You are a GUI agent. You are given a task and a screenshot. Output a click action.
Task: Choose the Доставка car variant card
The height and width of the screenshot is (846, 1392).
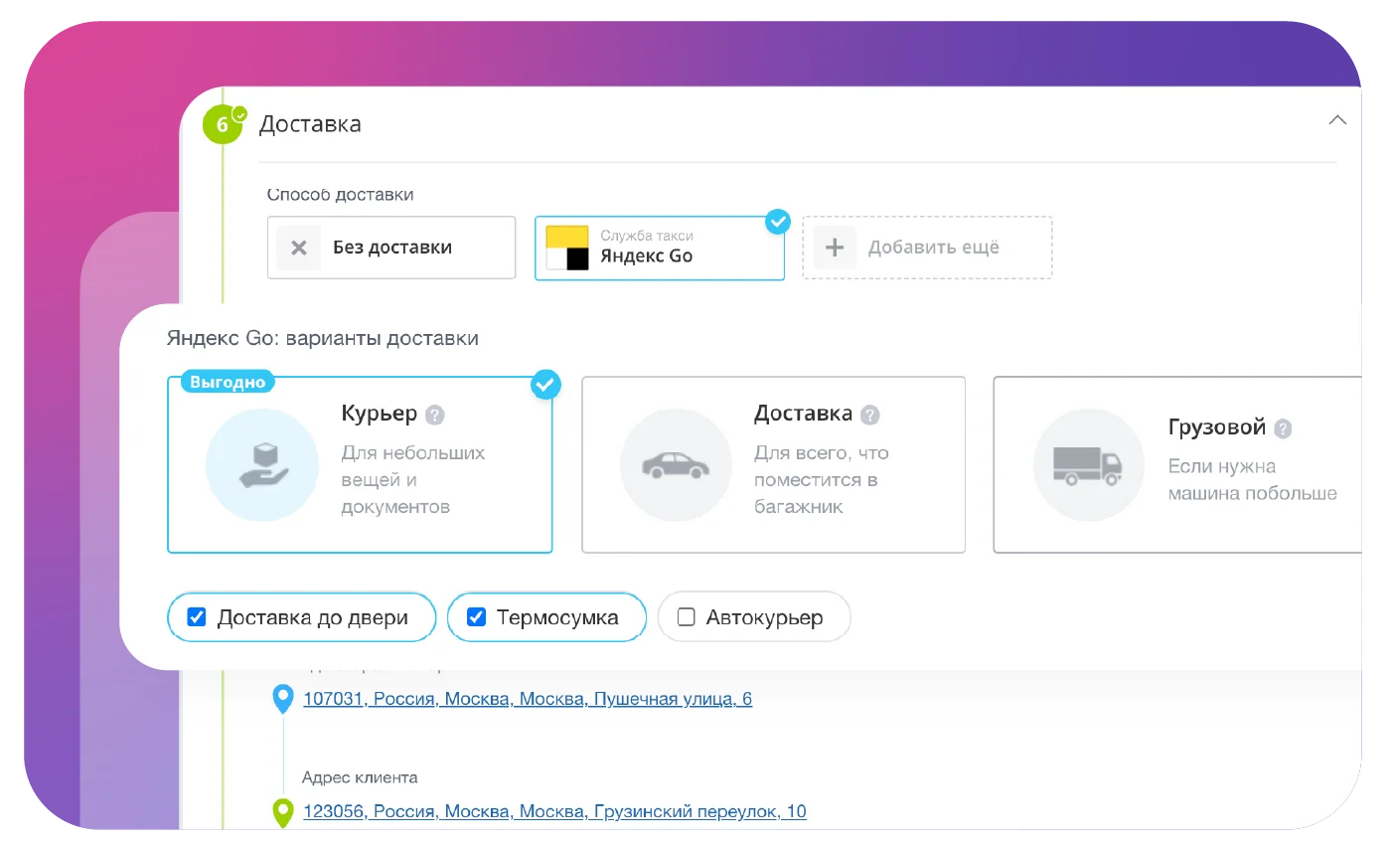click(773, 464)
